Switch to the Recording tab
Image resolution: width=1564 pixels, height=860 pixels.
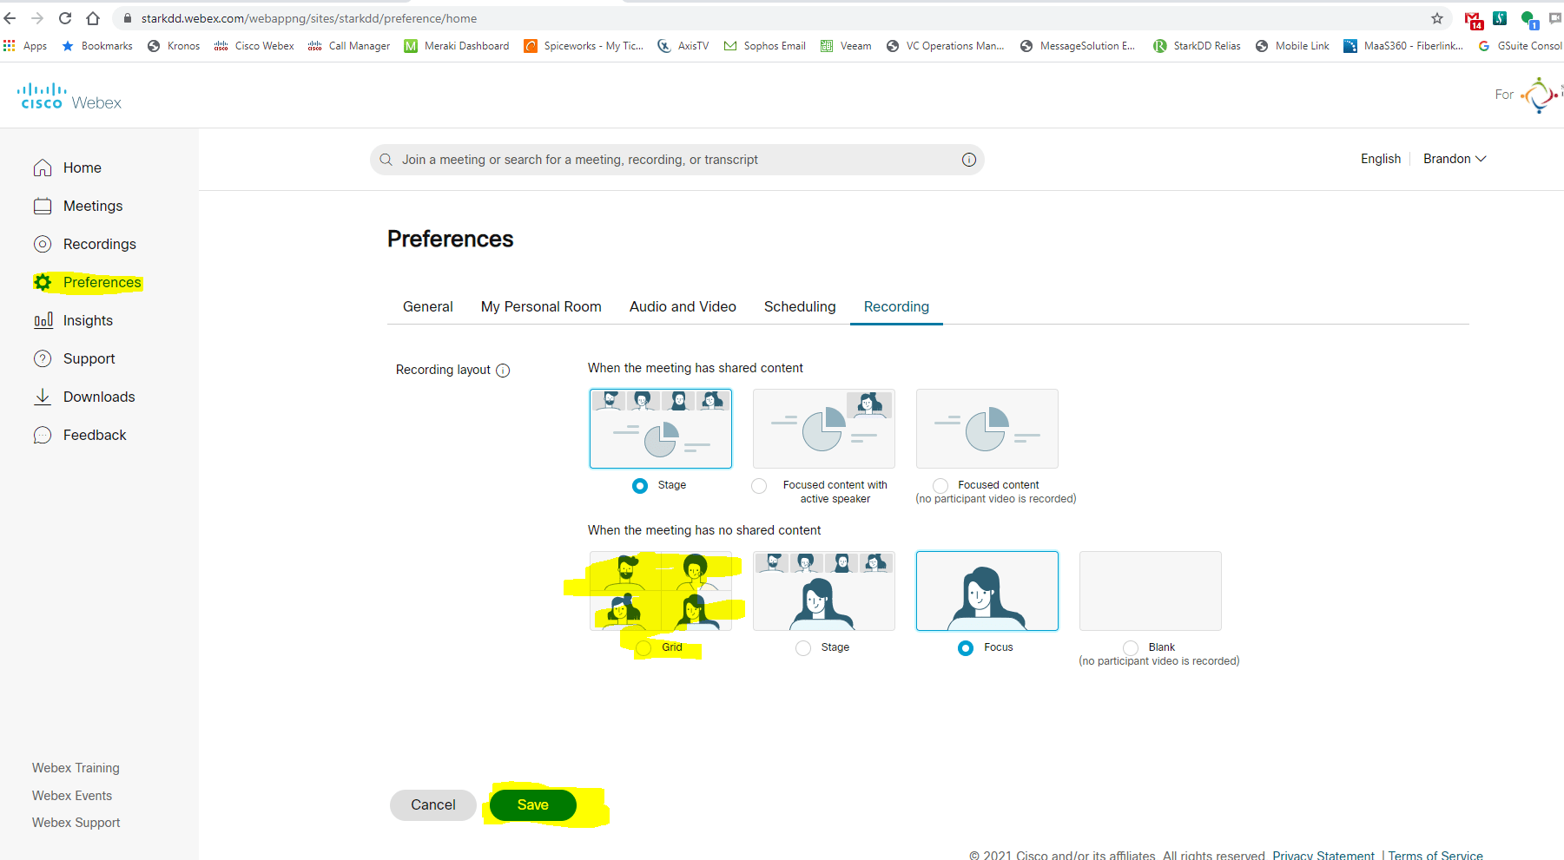pos(896,306)
